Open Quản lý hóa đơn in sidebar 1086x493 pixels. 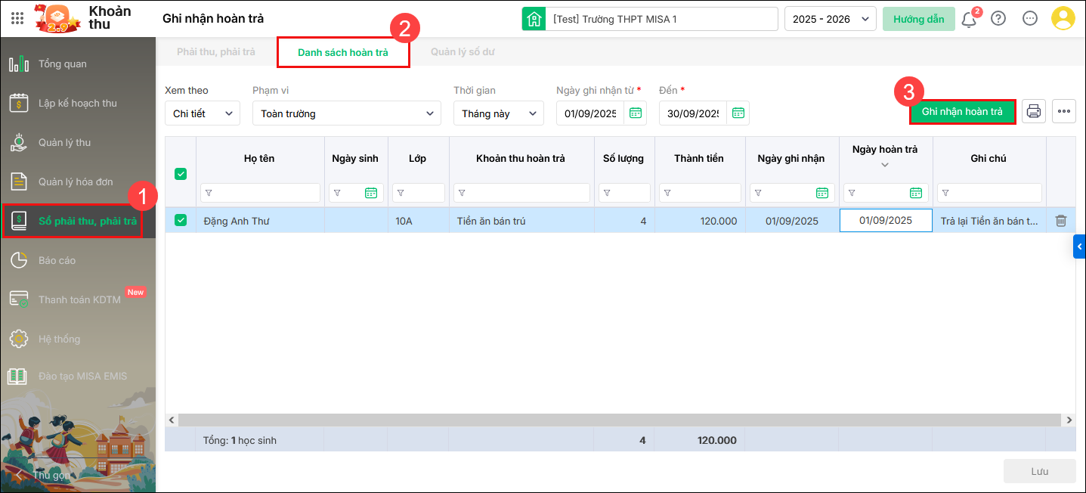click(78, 181)
